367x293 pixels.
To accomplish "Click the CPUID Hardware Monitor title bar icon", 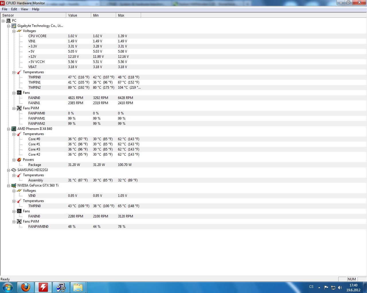I will point(3,3).
